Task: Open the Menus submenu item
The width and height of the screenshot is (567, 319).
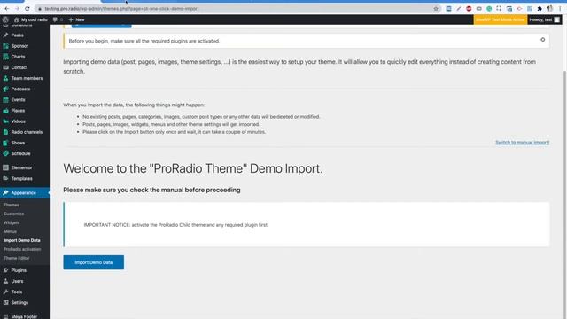Action: [10, 231]
